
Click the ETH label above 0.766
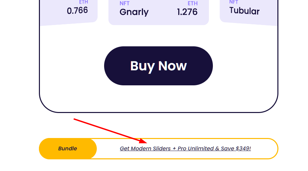(83, 2)
